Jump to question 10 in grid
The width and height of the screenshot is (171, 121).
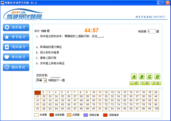point(94,93)
